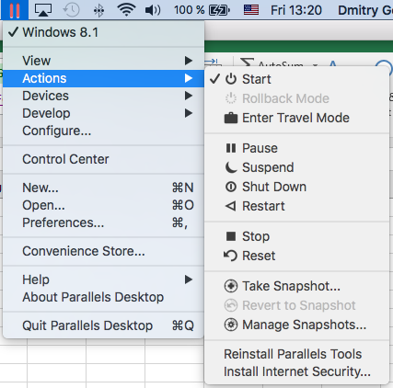This screenshot has width=393, height=388.
Task: Toggle the checkmark beside Start
Action: click(214, 79)
